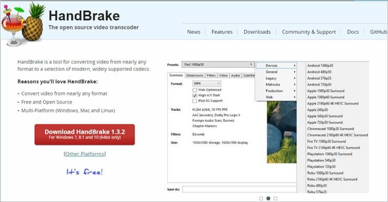Switch to the Dimensions tab

pos(195,75)
